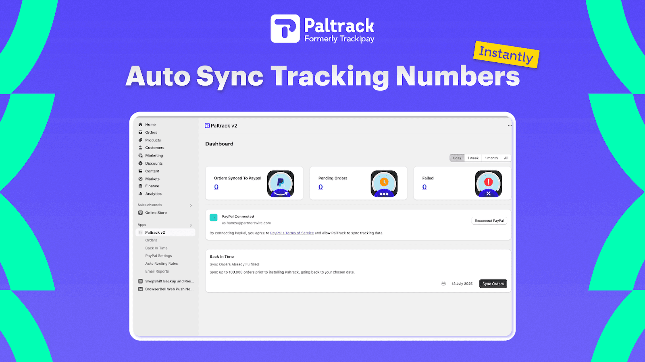Image resolution: width=645 pixels, height=362 pixels.
Task: Select the Analytics bar-chart icon
Action: 140,193
